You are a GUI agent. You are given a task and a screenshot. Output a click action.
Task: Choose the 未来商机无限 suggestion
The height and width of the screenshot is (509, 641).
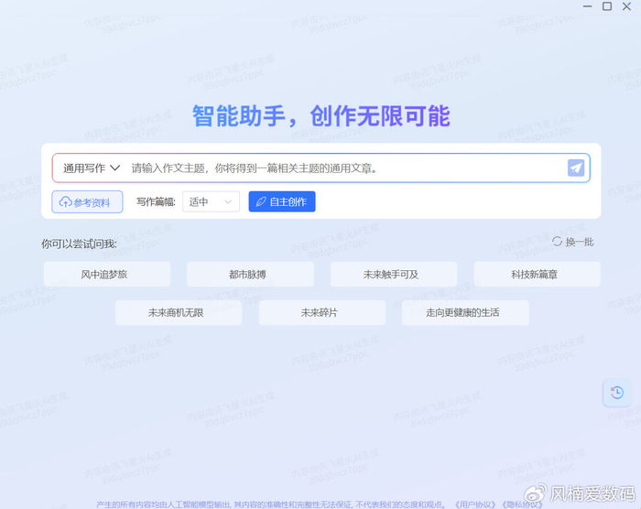pyautogui.click(x=178, y=313)
